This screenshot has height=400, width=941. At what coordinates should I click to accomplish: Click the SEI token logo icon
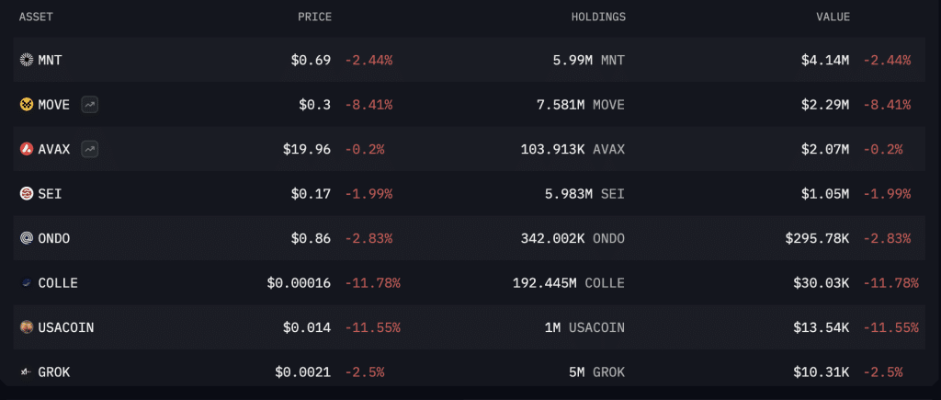tap(27, 193)
